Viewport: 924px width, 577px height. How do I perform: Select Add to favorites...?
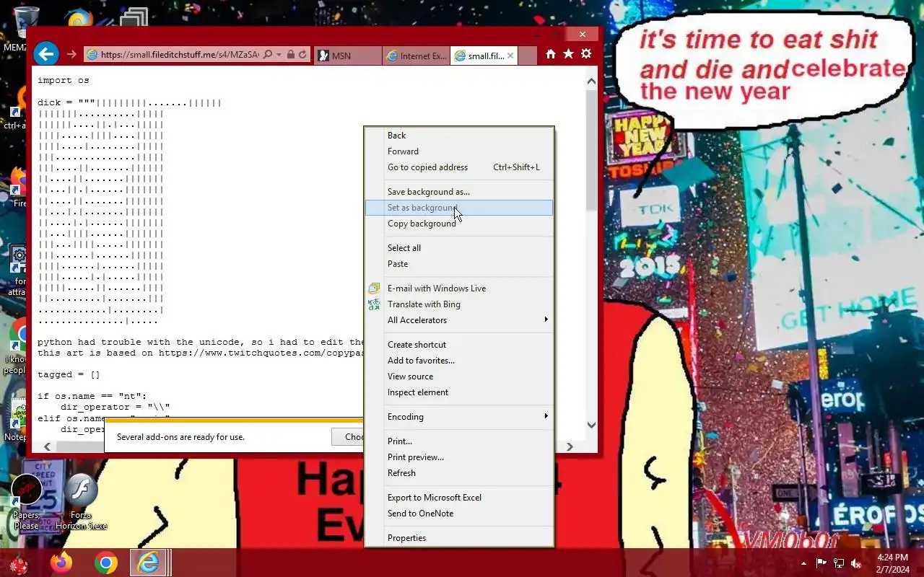459,361
